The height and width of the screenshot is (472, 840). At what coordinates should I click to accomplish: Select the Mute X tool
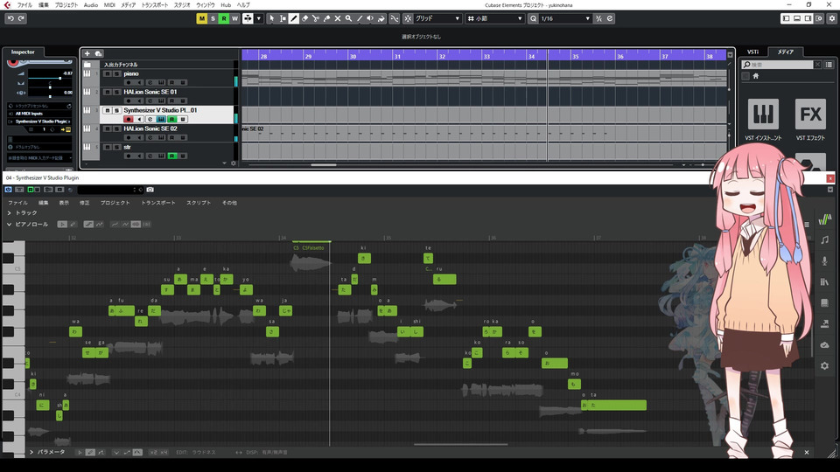pyautogui.click(x=338, y=18)
